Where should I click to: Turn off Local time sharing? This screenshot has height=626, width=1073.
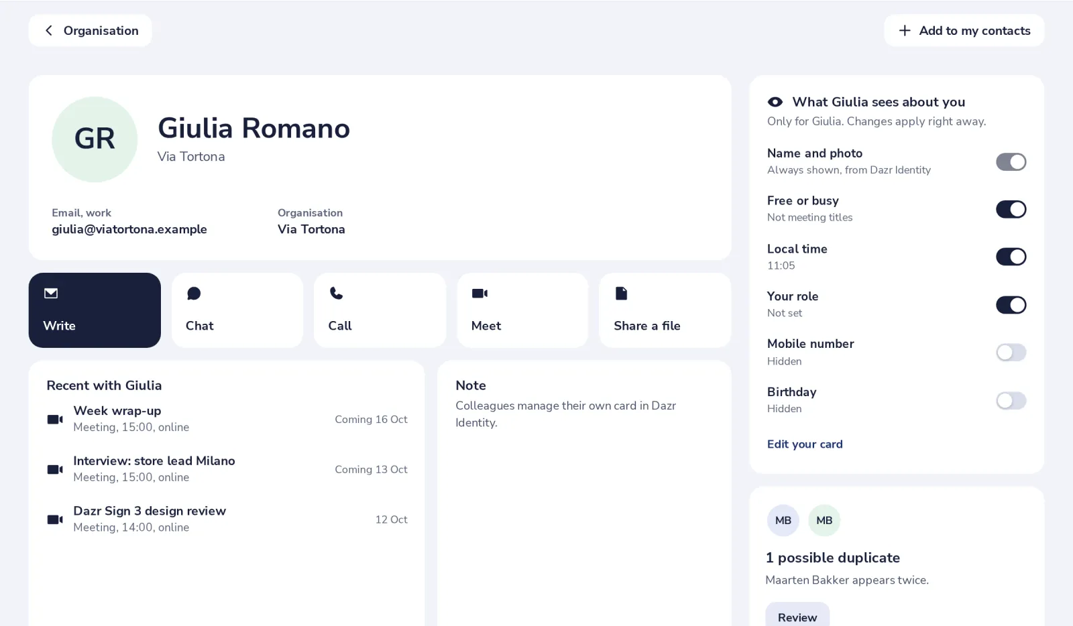point(1011,257)
